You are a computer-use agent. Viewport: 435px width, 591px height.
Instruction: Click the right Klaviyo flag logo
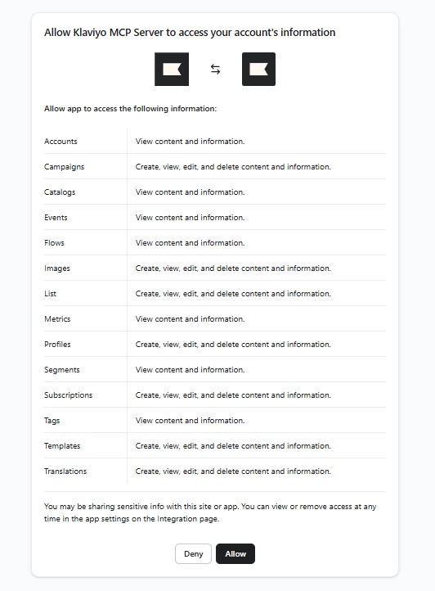point(258,69)
